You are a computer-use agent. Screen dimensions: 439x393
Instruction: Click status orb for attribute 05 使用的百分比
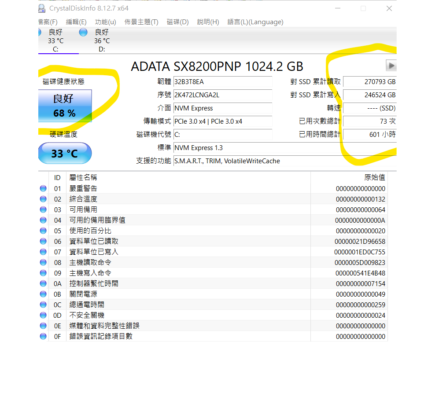coord(43,231)
